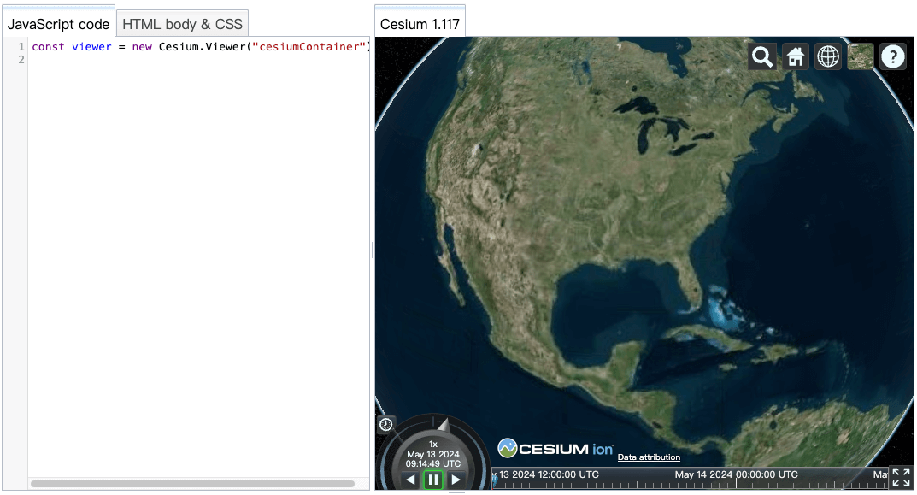This screenshot has height=495, width=917.
Task: Click the date-time display on animation widget
Action: tap(432, 454)
